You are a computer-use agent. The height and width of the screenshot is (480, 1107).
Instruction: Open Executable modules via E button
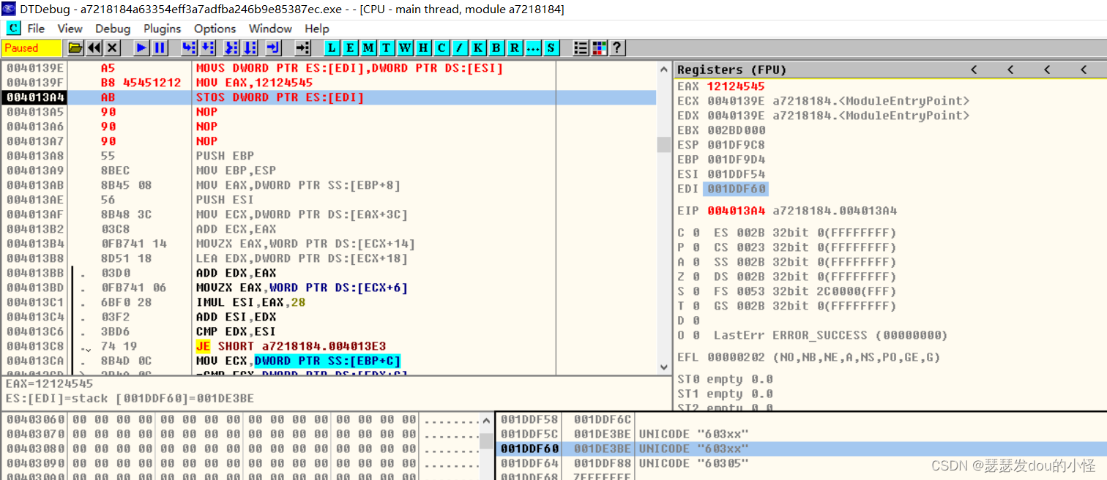pyautogui.click(x=350, y=48)
